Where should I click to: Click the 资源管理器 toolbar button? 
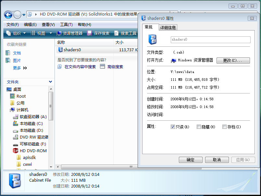click(x=69, y=33)
